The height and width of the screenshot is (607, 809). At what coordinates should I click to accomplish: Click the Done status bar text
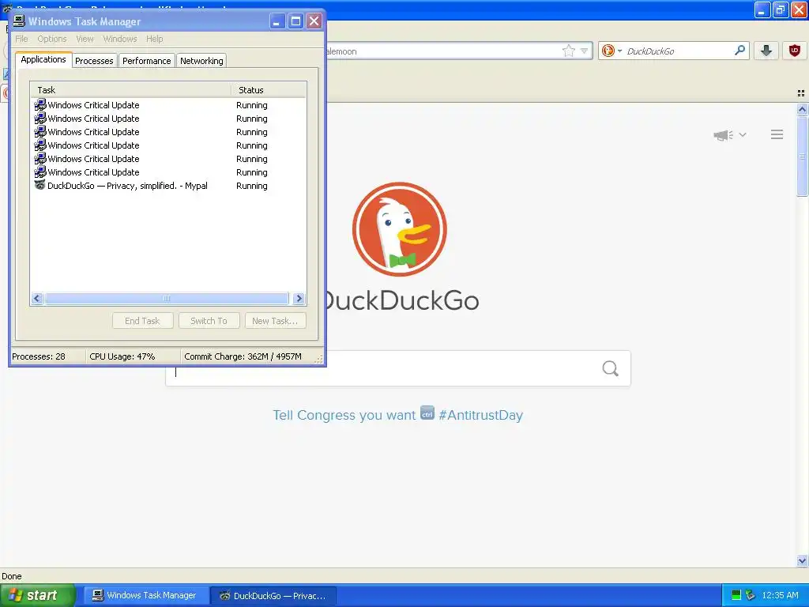12,576
